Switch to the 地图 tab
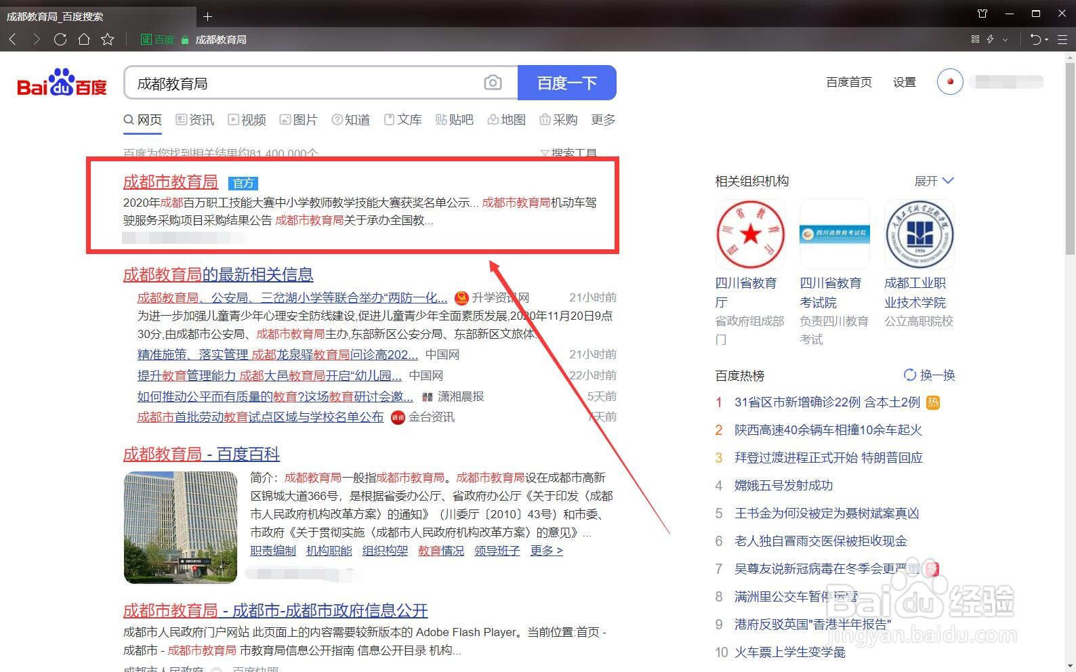 point(507,120)
